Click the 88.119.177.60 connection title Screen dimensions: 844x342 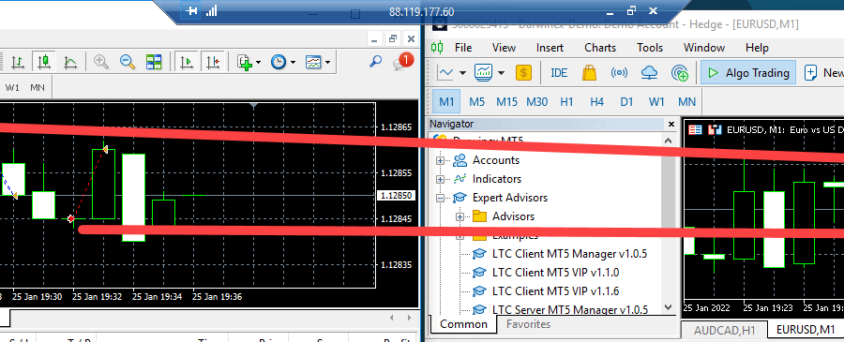(x=421, y=12)
